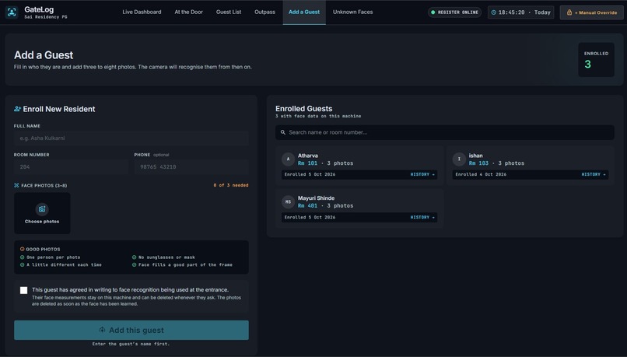The image size is (627, 357).
Task: Focus the Full Name input field
Action: 131,138
